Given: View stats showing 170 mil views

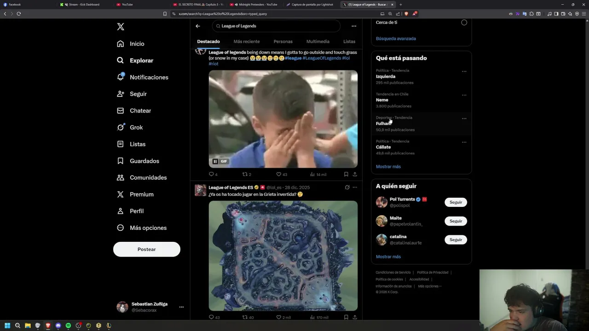Looking at the screenshot, I should 319,317.
